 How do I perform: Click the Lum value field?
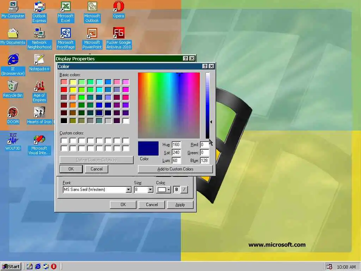tap(176, 161)
